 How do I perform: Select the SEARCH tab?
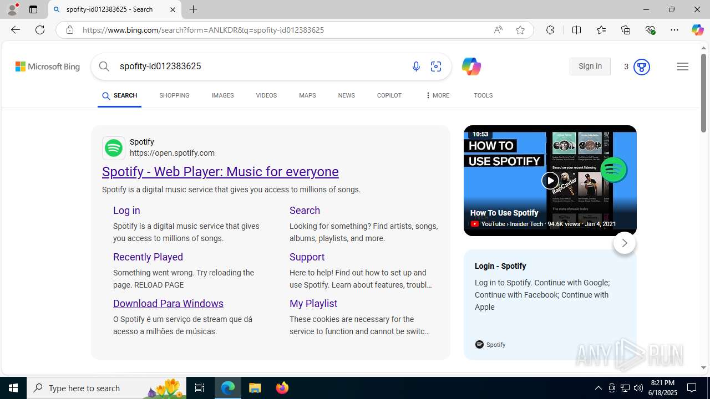(x=119, y=95)
